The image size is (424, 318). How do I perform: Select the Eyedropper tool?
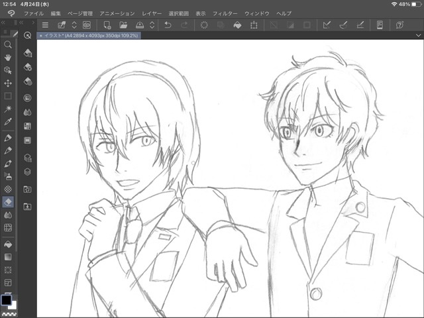click(x=8, y=122)
